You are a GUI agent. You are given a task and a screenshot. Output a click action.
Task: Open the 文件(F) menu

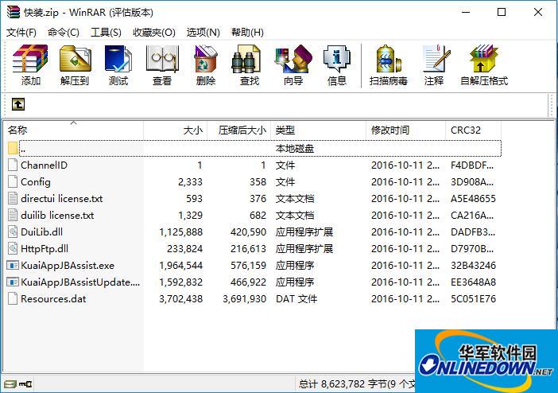click(21, 33)
